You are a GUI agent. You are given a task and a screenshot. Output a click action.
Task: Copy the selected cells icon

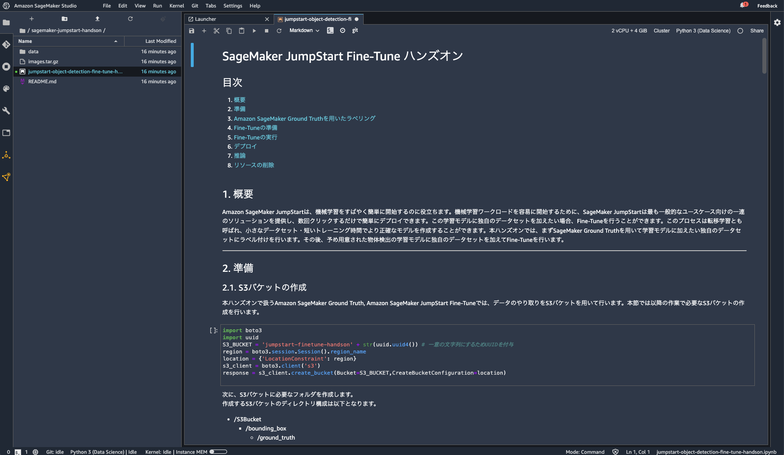pyautogui.click(x=229, y=31)
